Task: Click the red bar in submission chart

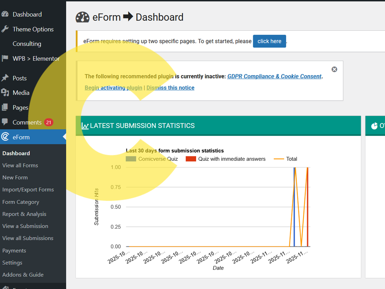Action: click(307, 207)
